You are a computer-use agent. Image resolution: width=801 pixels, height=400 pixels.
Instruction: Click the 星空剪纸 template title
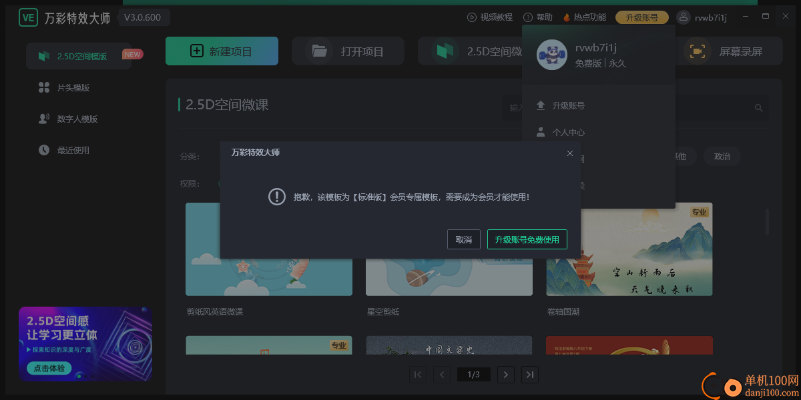click(x=383, y=311)
